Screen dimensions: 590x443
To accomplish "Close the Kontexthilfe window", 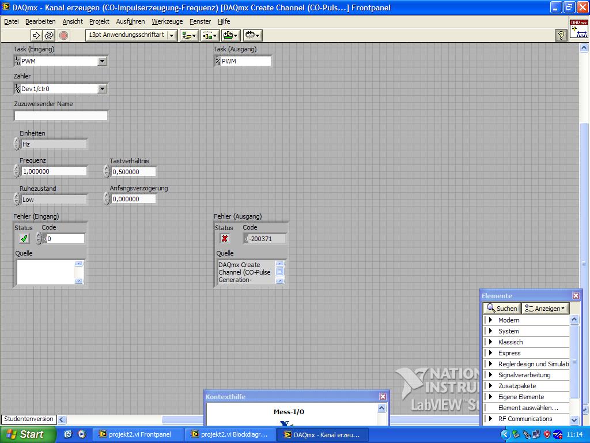I will [383, 396].
